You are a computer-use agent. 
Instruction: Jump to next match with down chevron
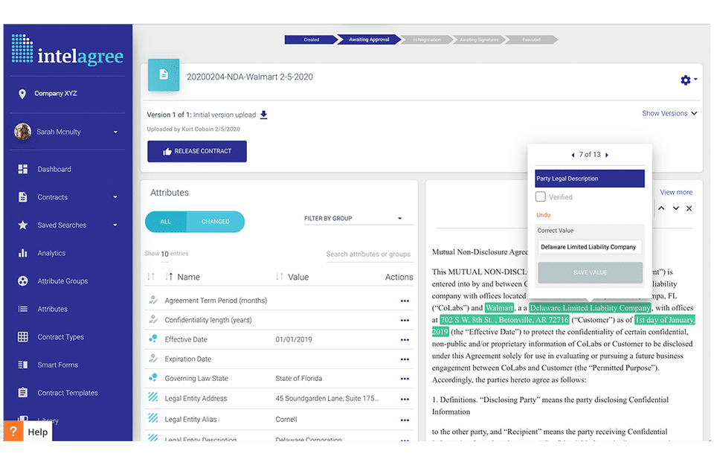pos(676,208)
